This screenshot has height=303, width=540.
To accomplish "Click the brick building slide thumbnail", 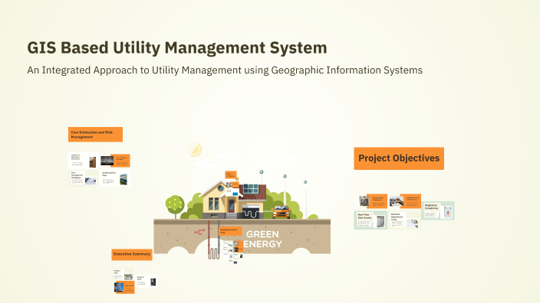I will tap(84, 161).
